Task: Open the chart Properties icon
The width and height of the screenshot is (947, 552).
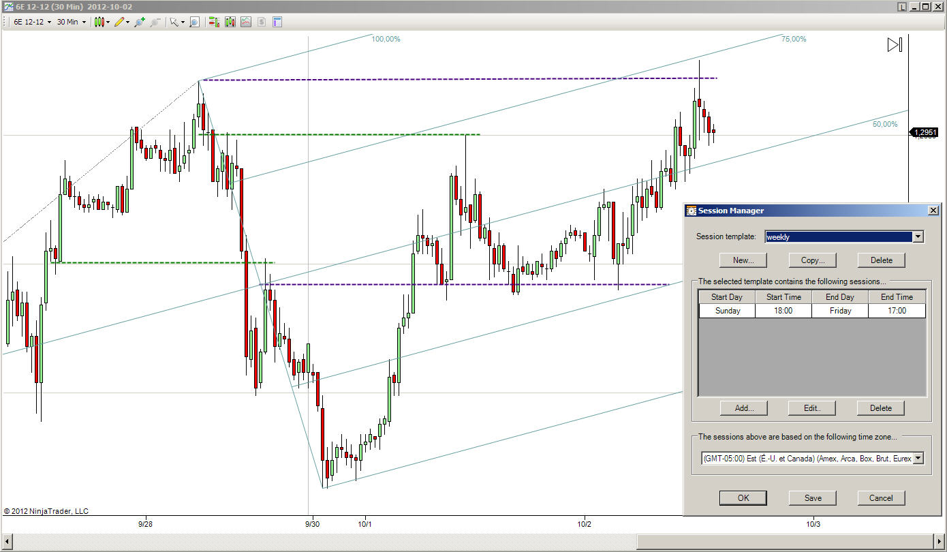Action: point(277,22)
